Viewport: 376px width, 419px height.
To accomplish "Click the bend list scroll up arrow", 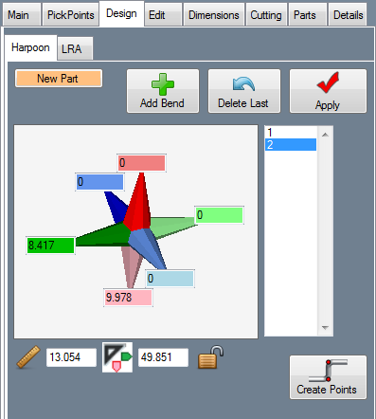I will [x=325, y=135].
